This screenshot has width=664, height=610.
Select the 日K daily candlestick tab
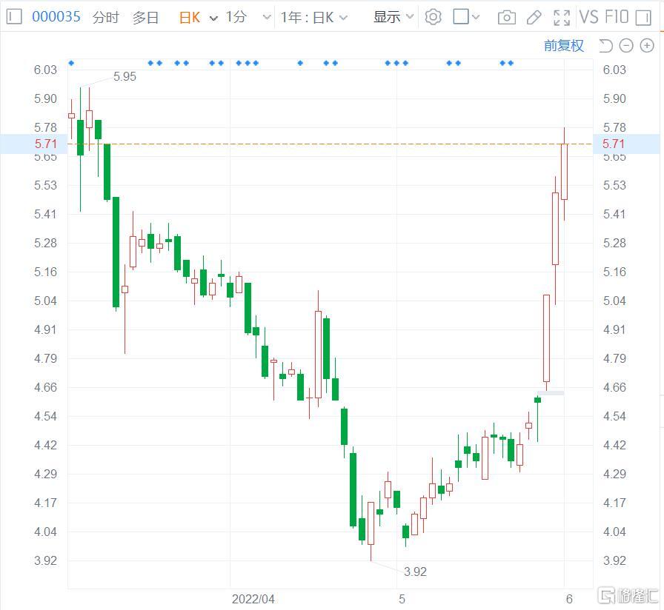tap(189, 17)
